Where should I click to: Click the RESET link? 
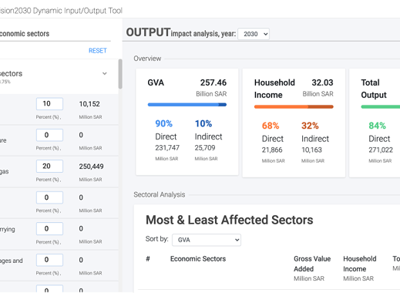click(x=98, y=51)
